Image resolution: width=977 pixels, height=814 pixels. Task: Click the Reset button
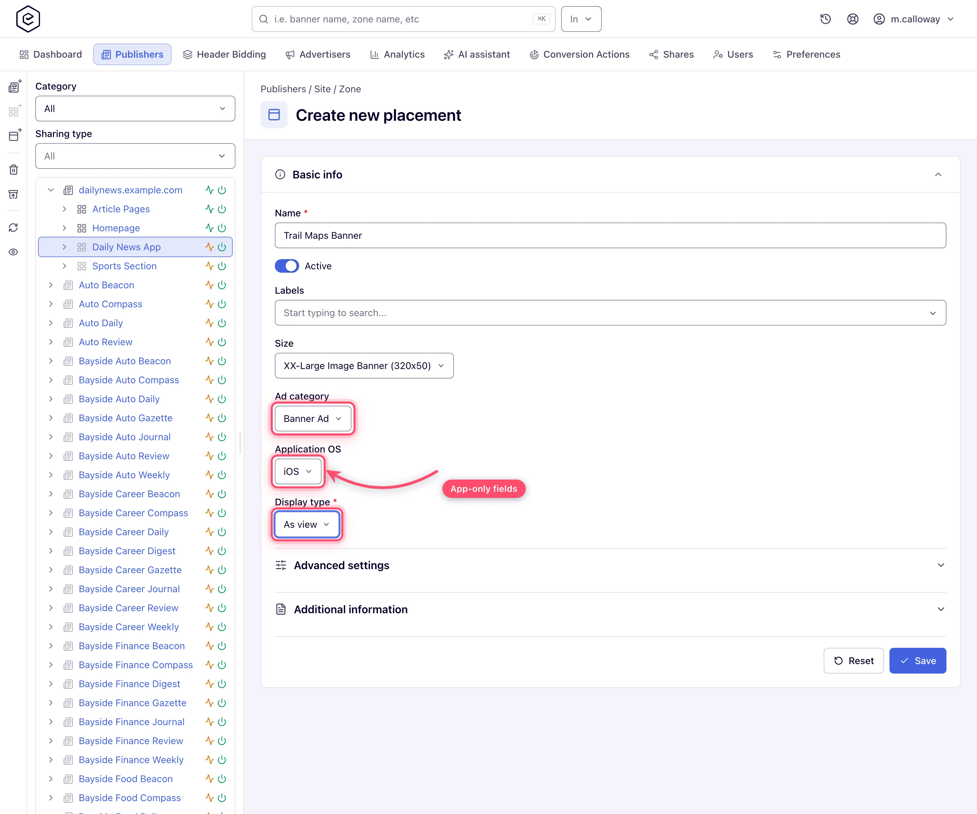point(853,660)
